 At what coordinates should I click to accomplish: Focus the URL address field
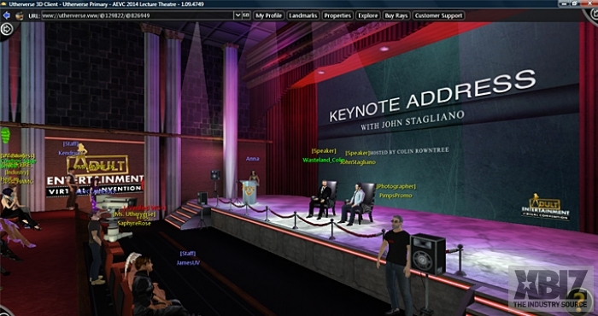tap(138, 15)
